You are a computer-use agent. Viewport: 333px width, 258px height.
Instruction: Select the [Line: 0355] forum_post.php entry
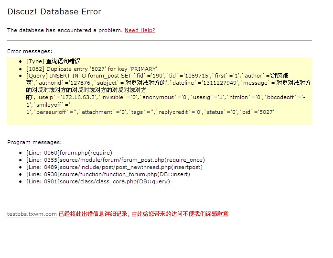115,160
